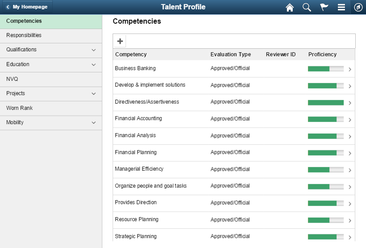This screenshot has width=366, height=248.
Task: Go back to My Homepage
Action: (x=27, y=7)
